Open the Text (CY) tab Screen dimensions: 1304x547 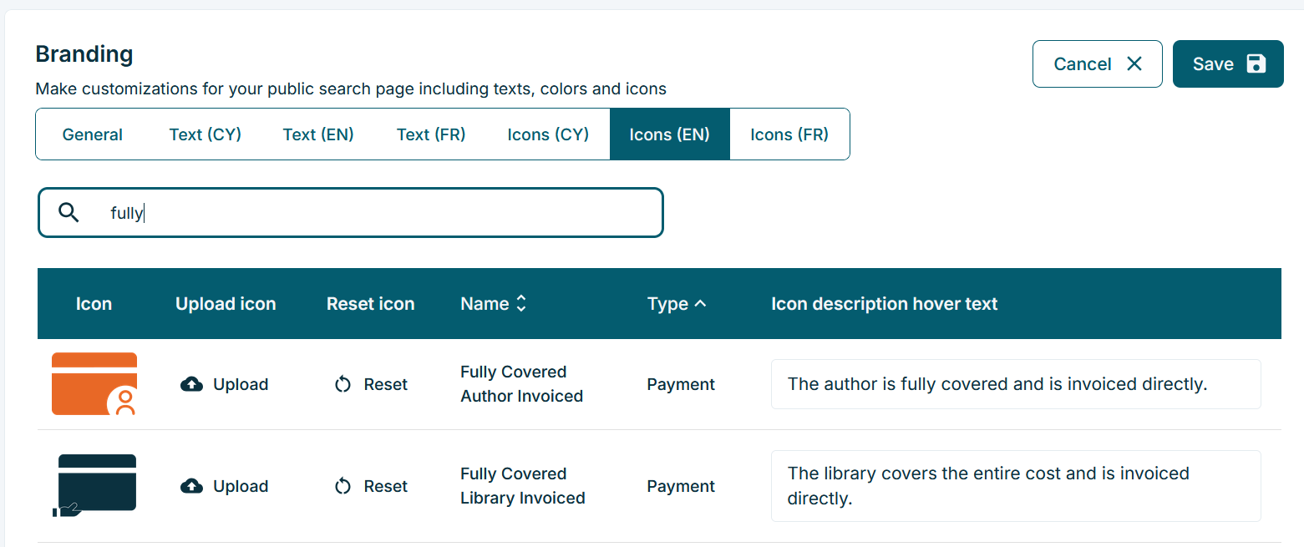click(x=205, y=134)
